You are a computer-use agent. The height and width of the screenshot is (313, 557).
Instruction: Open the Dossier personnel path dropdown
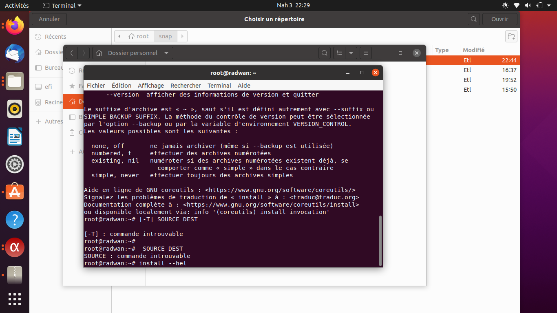[133, 53]
